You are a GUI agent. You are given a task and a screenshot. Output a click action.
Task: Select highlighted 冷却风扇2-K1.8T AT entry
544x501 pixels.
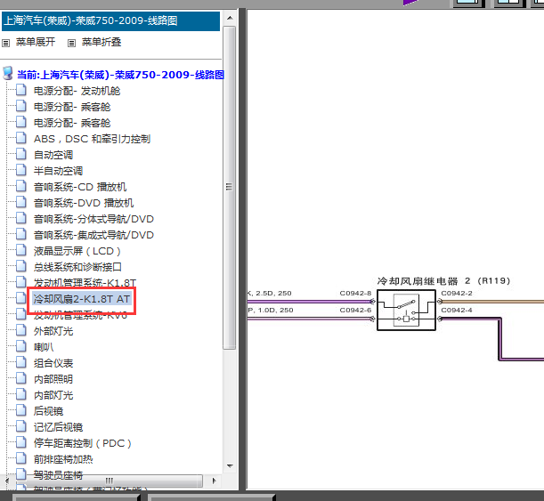pyautogui.click(x=82, y=299)
